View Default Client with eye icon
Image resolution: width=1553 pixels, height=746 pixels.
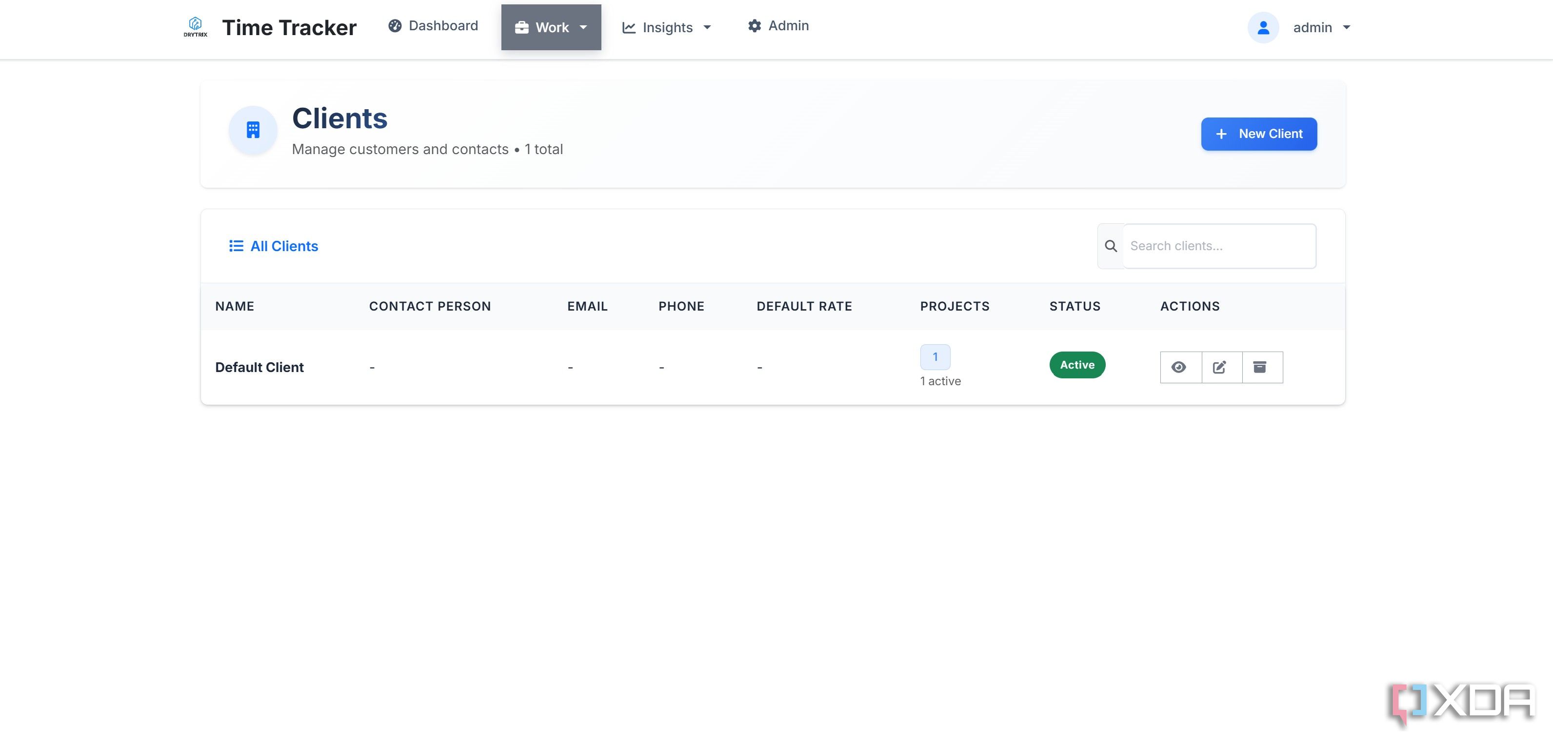(1180, 367)
